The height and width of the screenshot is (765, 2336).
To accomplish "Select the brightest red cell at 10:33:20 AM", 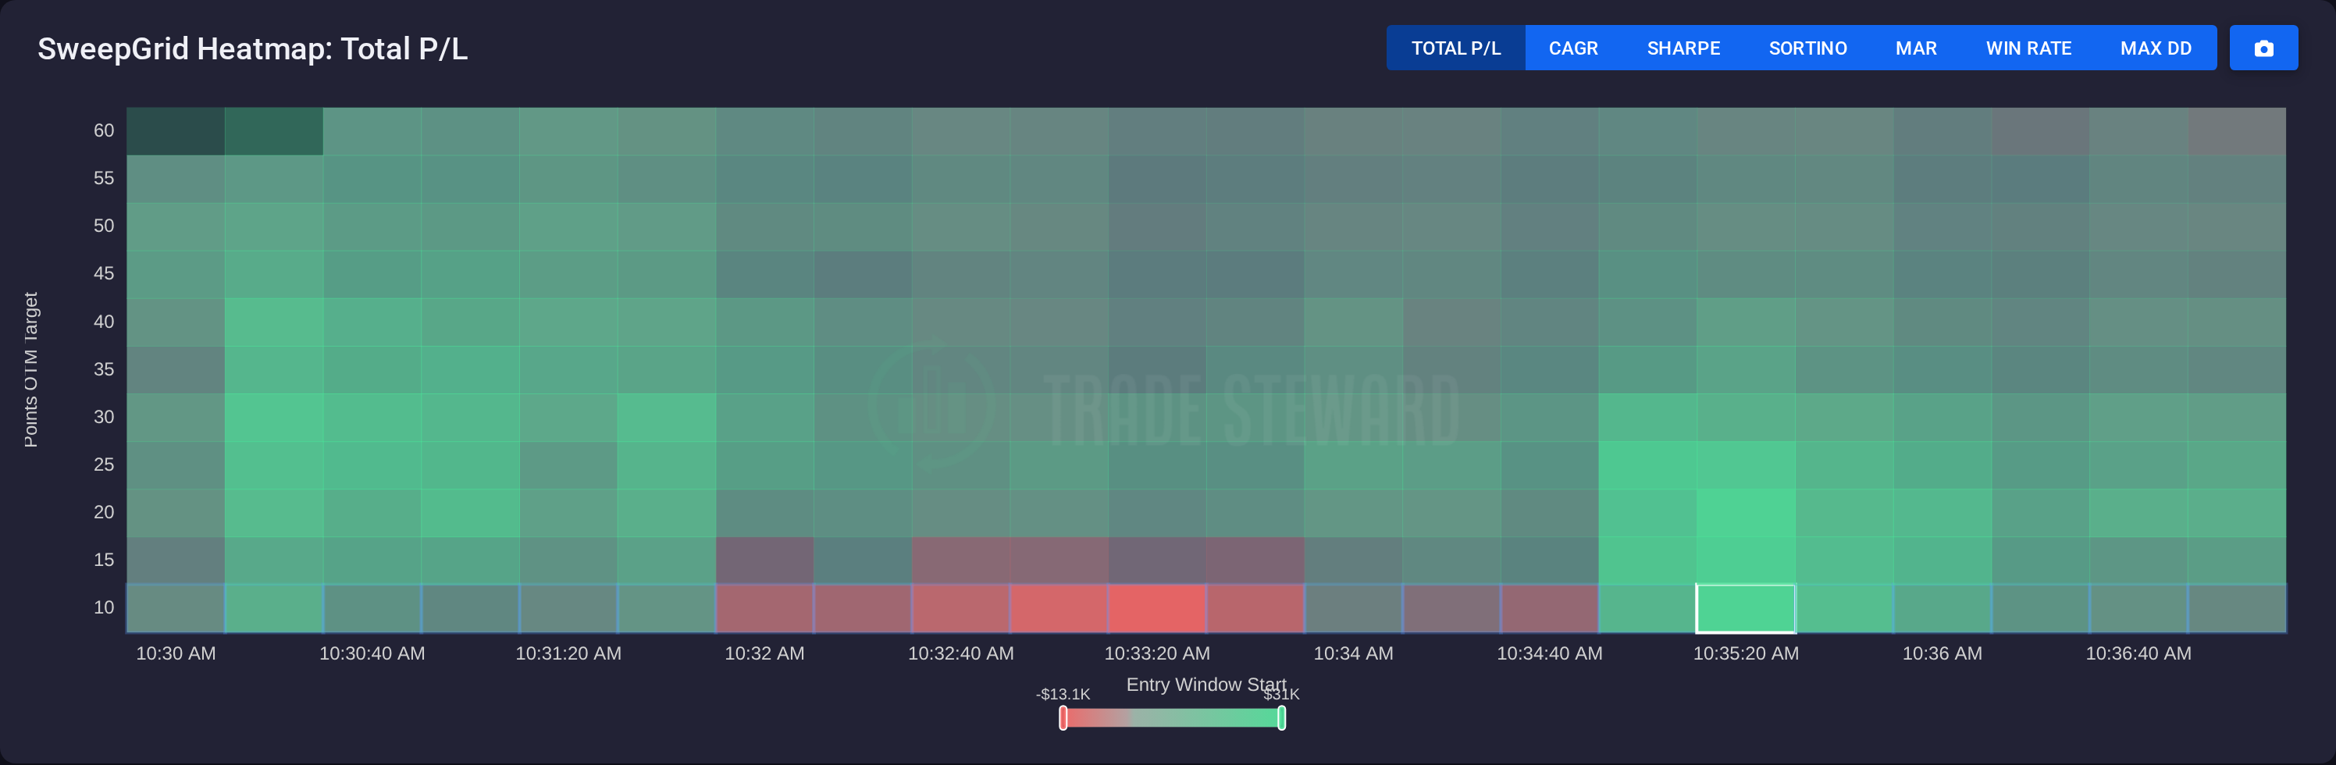I will (1157, 608).
